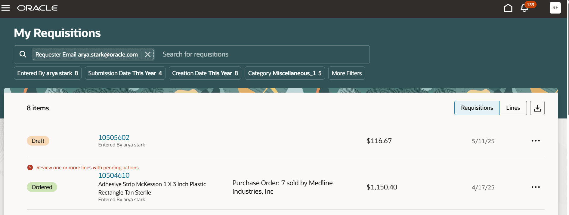Open the notifications bell
This screenshot has width=569, height=215.
coord(524,8)
